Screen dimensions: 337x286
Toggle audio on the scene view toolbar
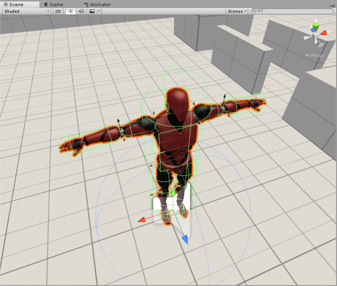point(80,11)
